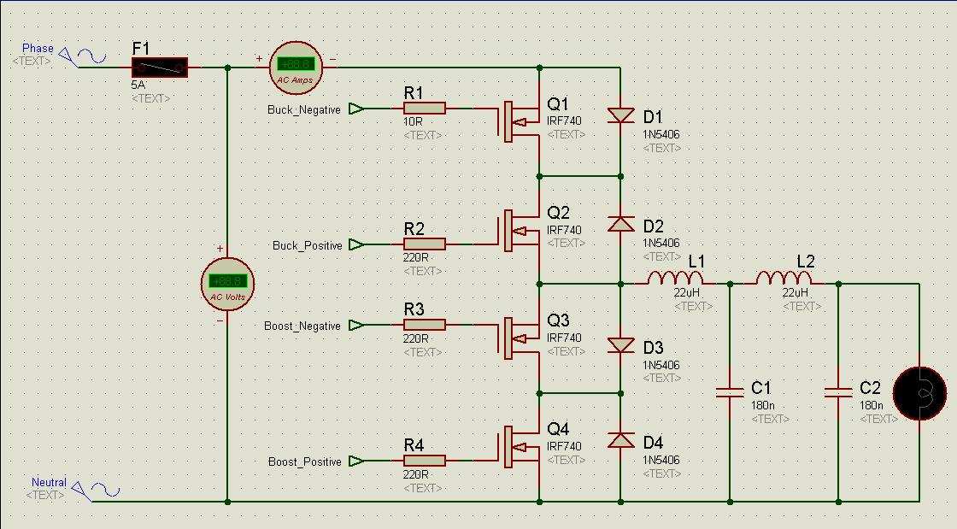Click the lamp load symbol
Viewport: 957px width, 529px height.
[x=919, y=393]
